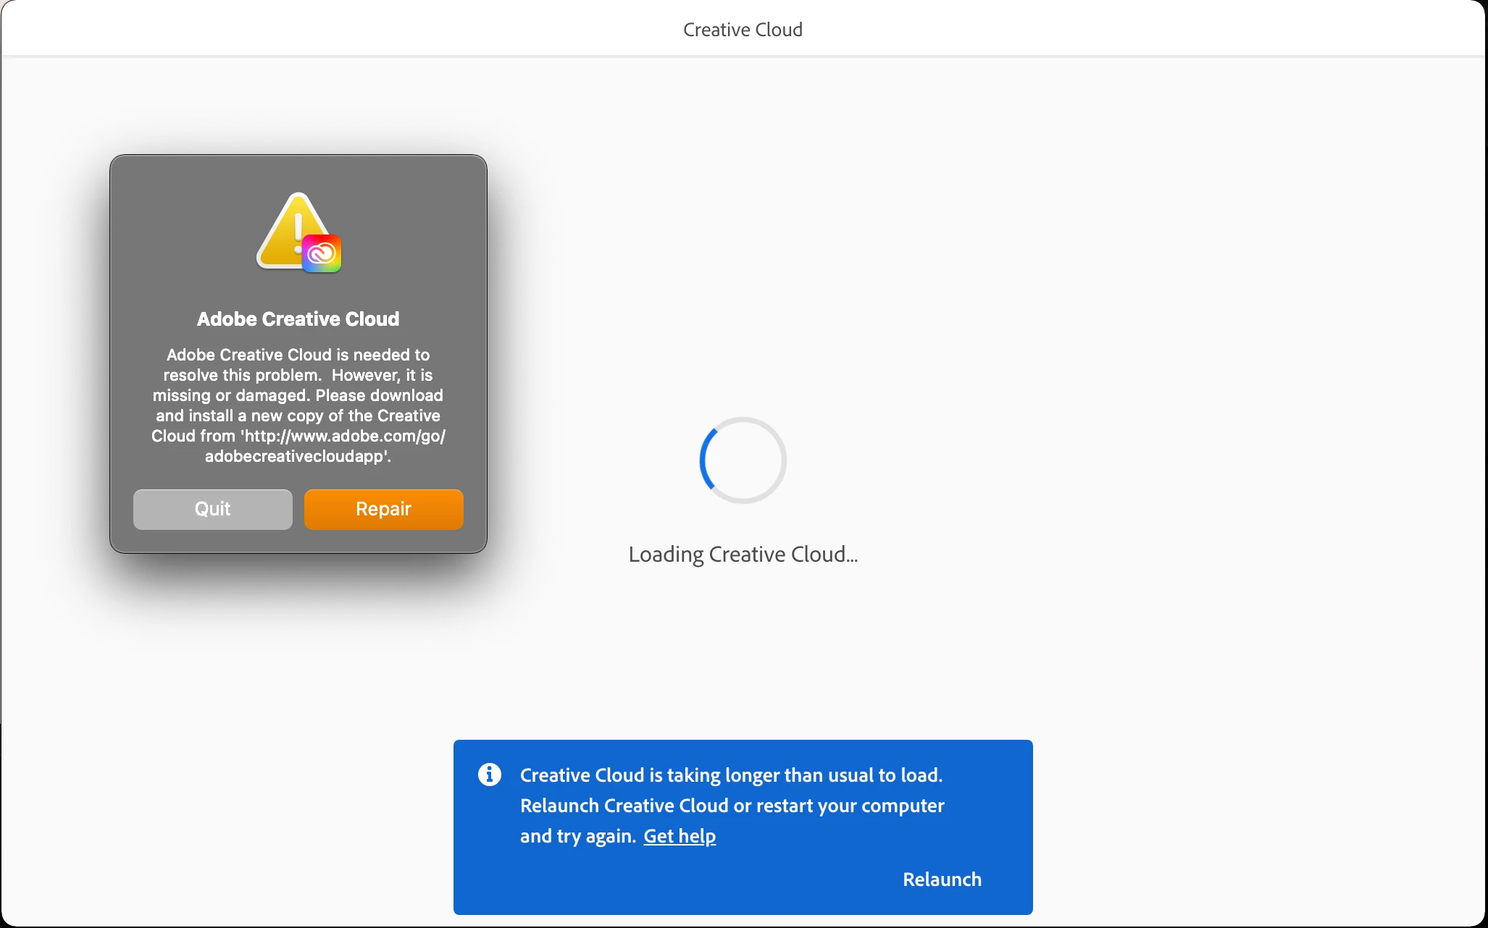Click the 'adobecreativecloudapp' text line
Screen dimensions: 1488x928
298,456
